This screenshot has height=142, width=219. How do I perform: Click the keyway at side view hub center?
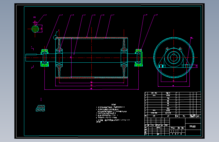[x=174, y=54]
